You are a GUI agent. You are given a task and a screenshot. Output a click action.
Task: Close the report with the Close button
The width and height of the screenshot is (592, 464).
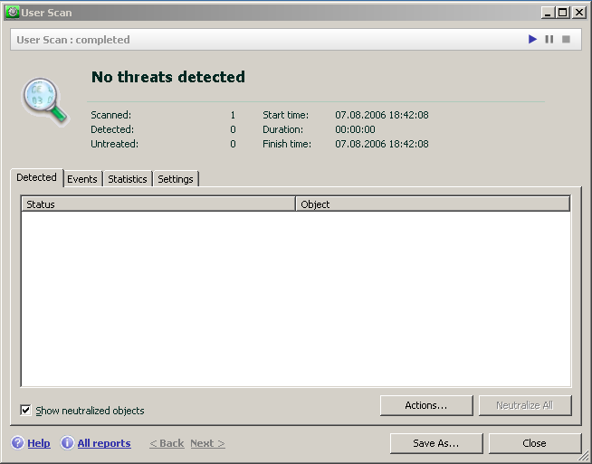click(535, 443)
